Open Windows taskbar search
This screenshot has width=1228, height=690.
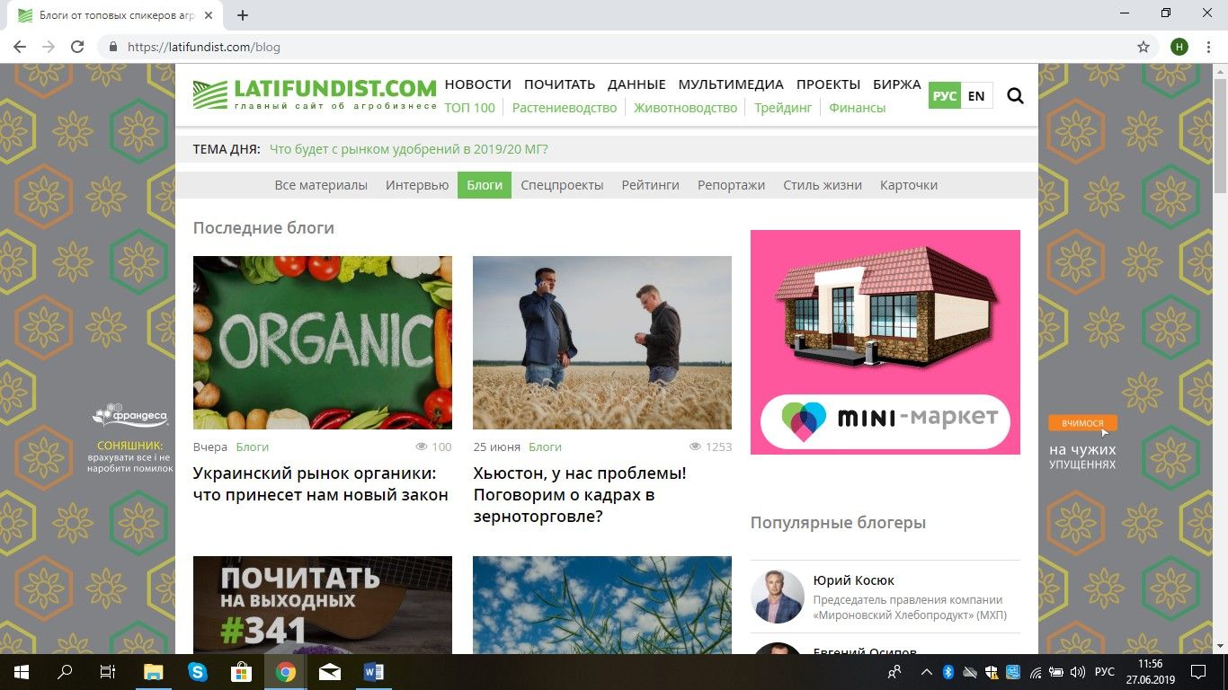click(x=65, y=671)
